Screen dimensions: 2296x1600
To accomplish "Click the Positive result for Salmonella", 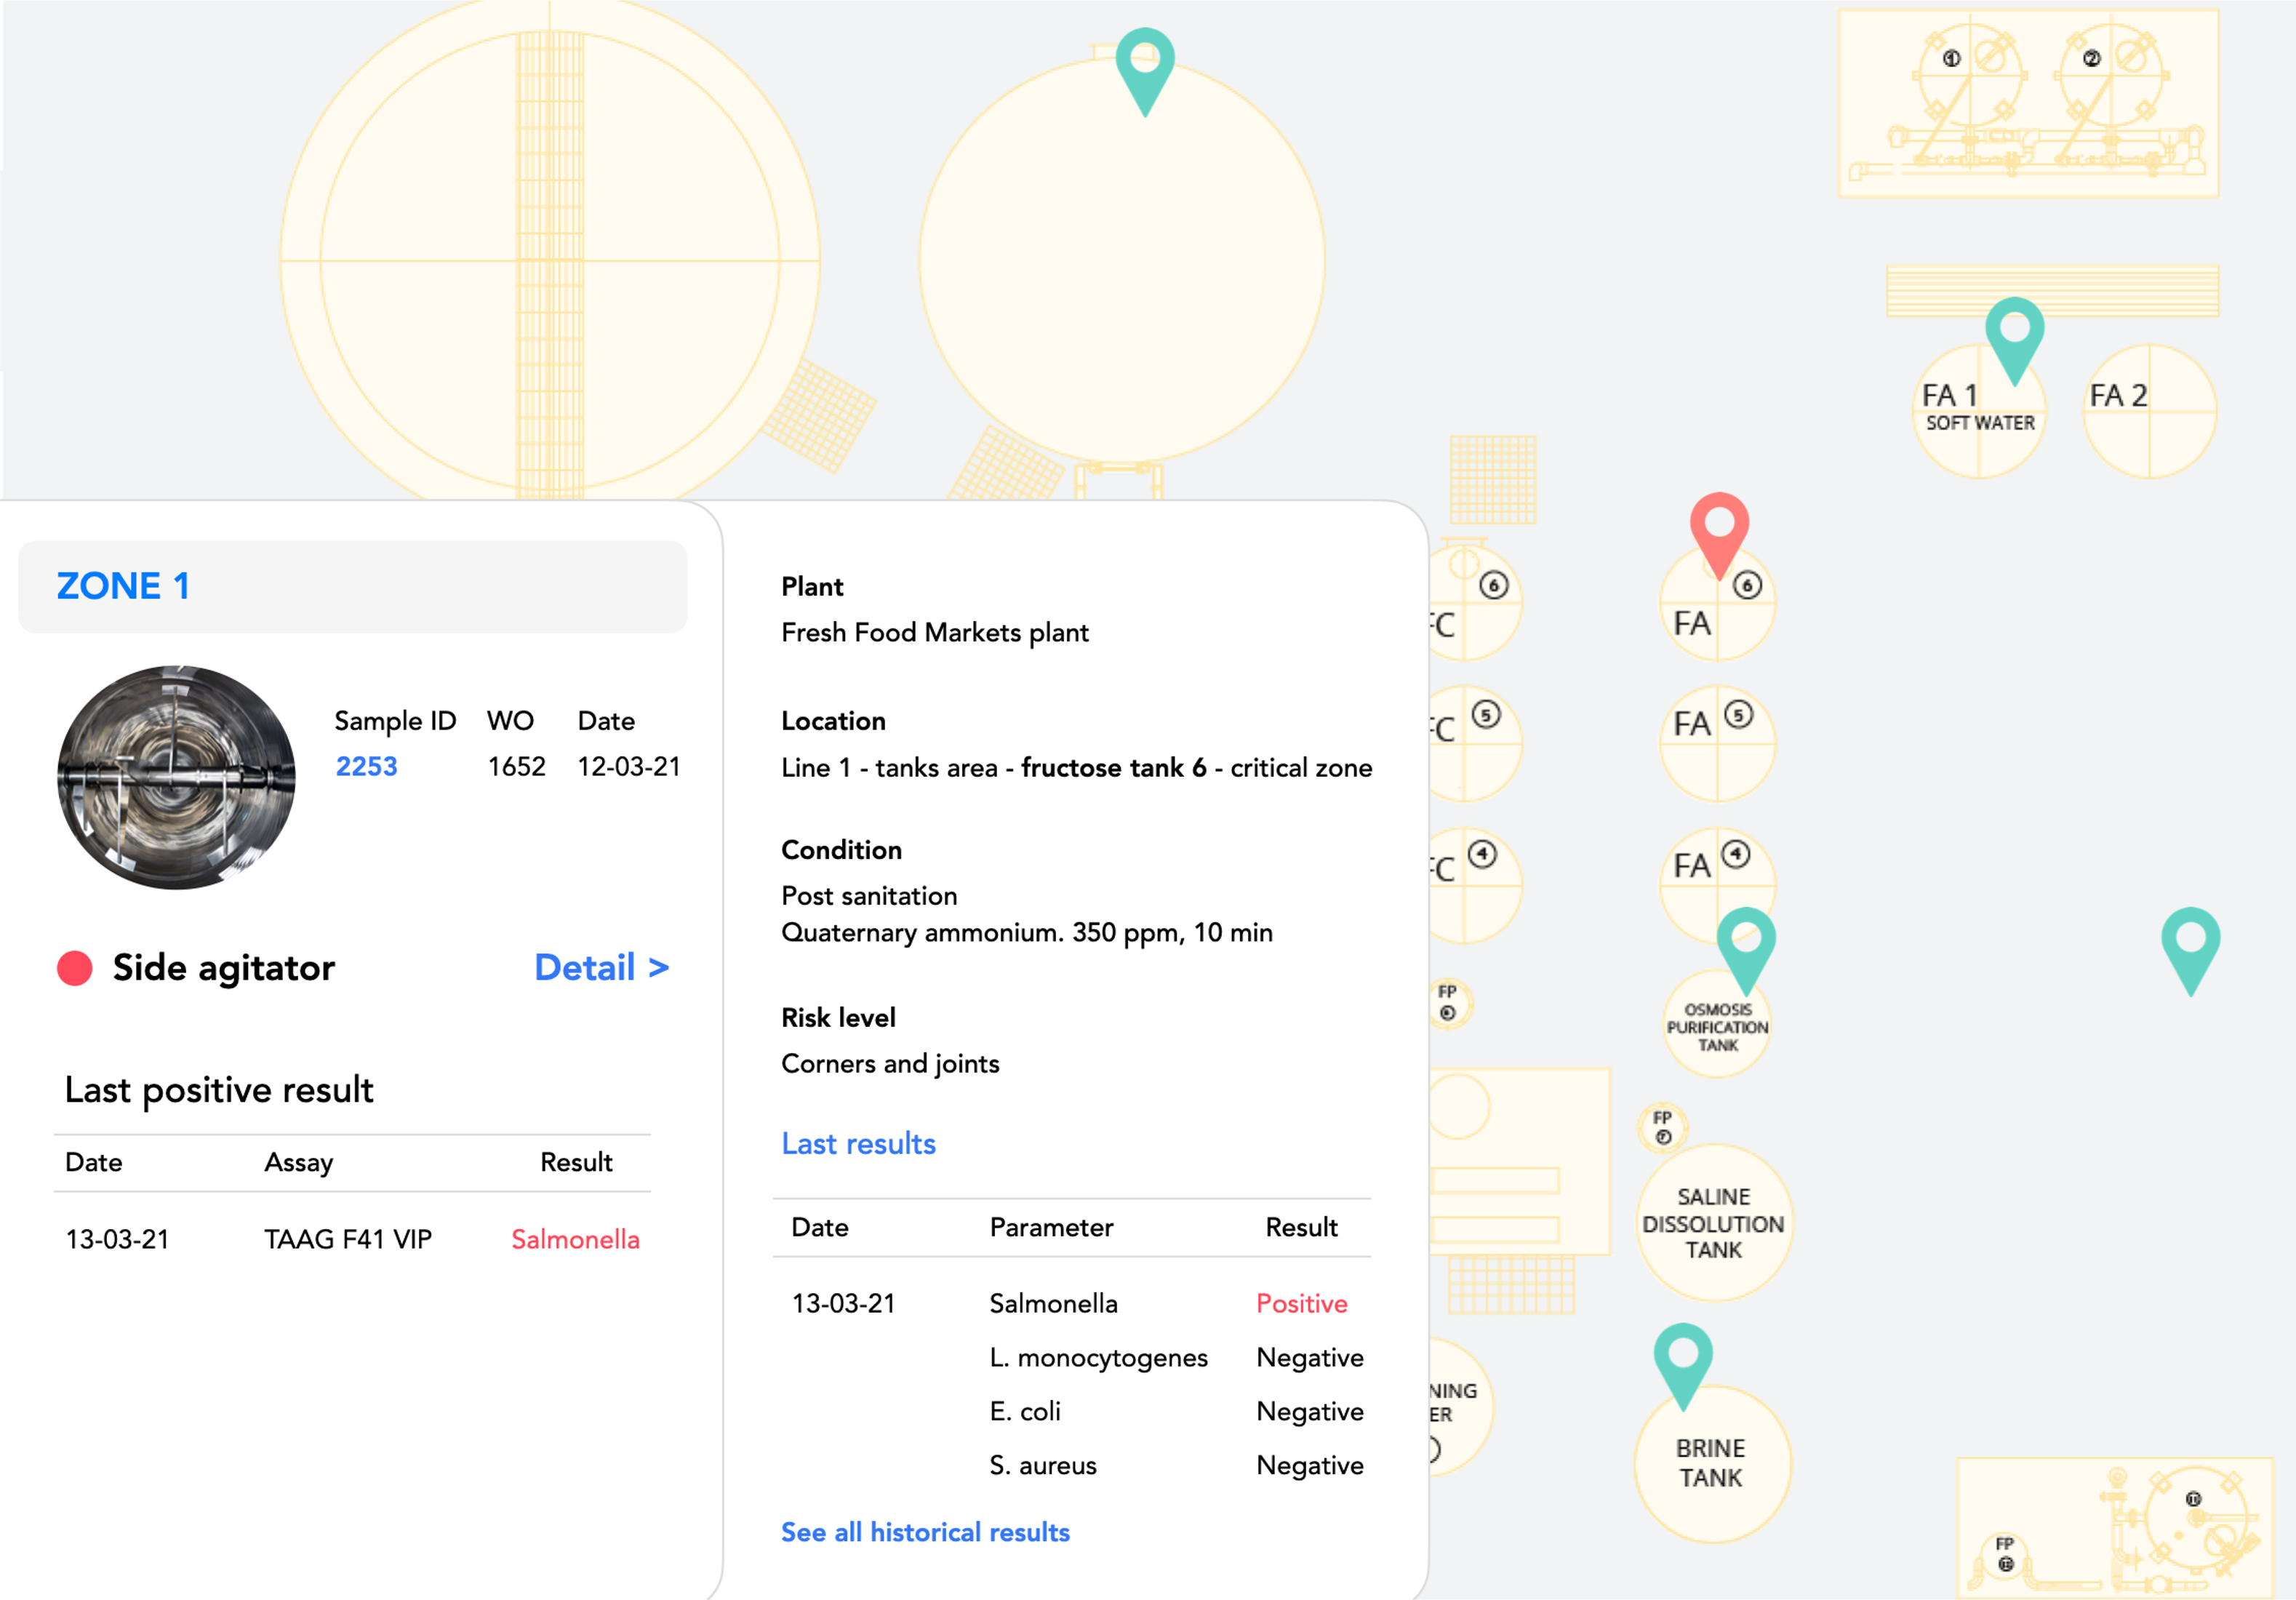I will pos(1301,1303).
